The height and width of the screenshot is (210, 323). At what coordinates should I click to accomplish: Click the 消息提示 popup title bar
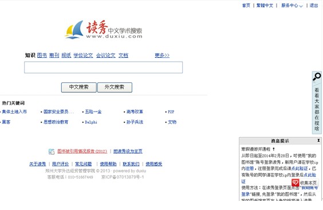[x=280, y=141]
